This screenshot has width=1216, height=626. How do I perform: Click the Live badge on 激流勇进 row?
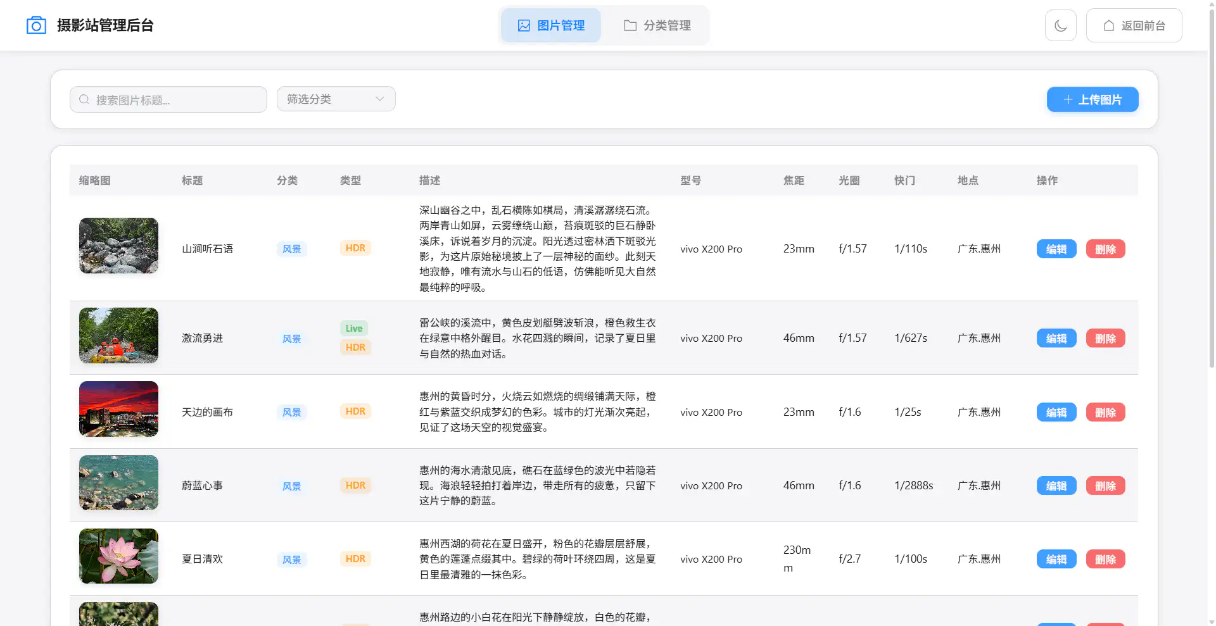pos(353,328)
